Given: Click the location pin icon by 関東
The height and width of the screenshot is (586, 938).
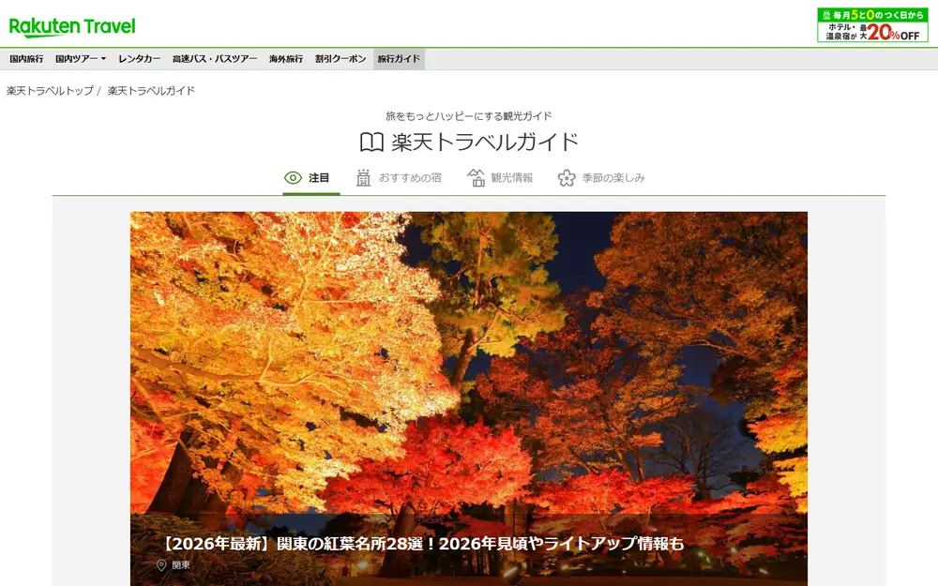Looking at the screenshot, I should [x=161, y=565].
